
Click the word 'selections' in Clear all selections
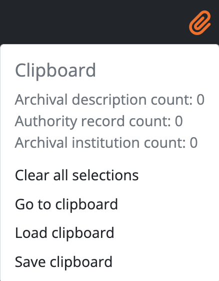point(105,175)
